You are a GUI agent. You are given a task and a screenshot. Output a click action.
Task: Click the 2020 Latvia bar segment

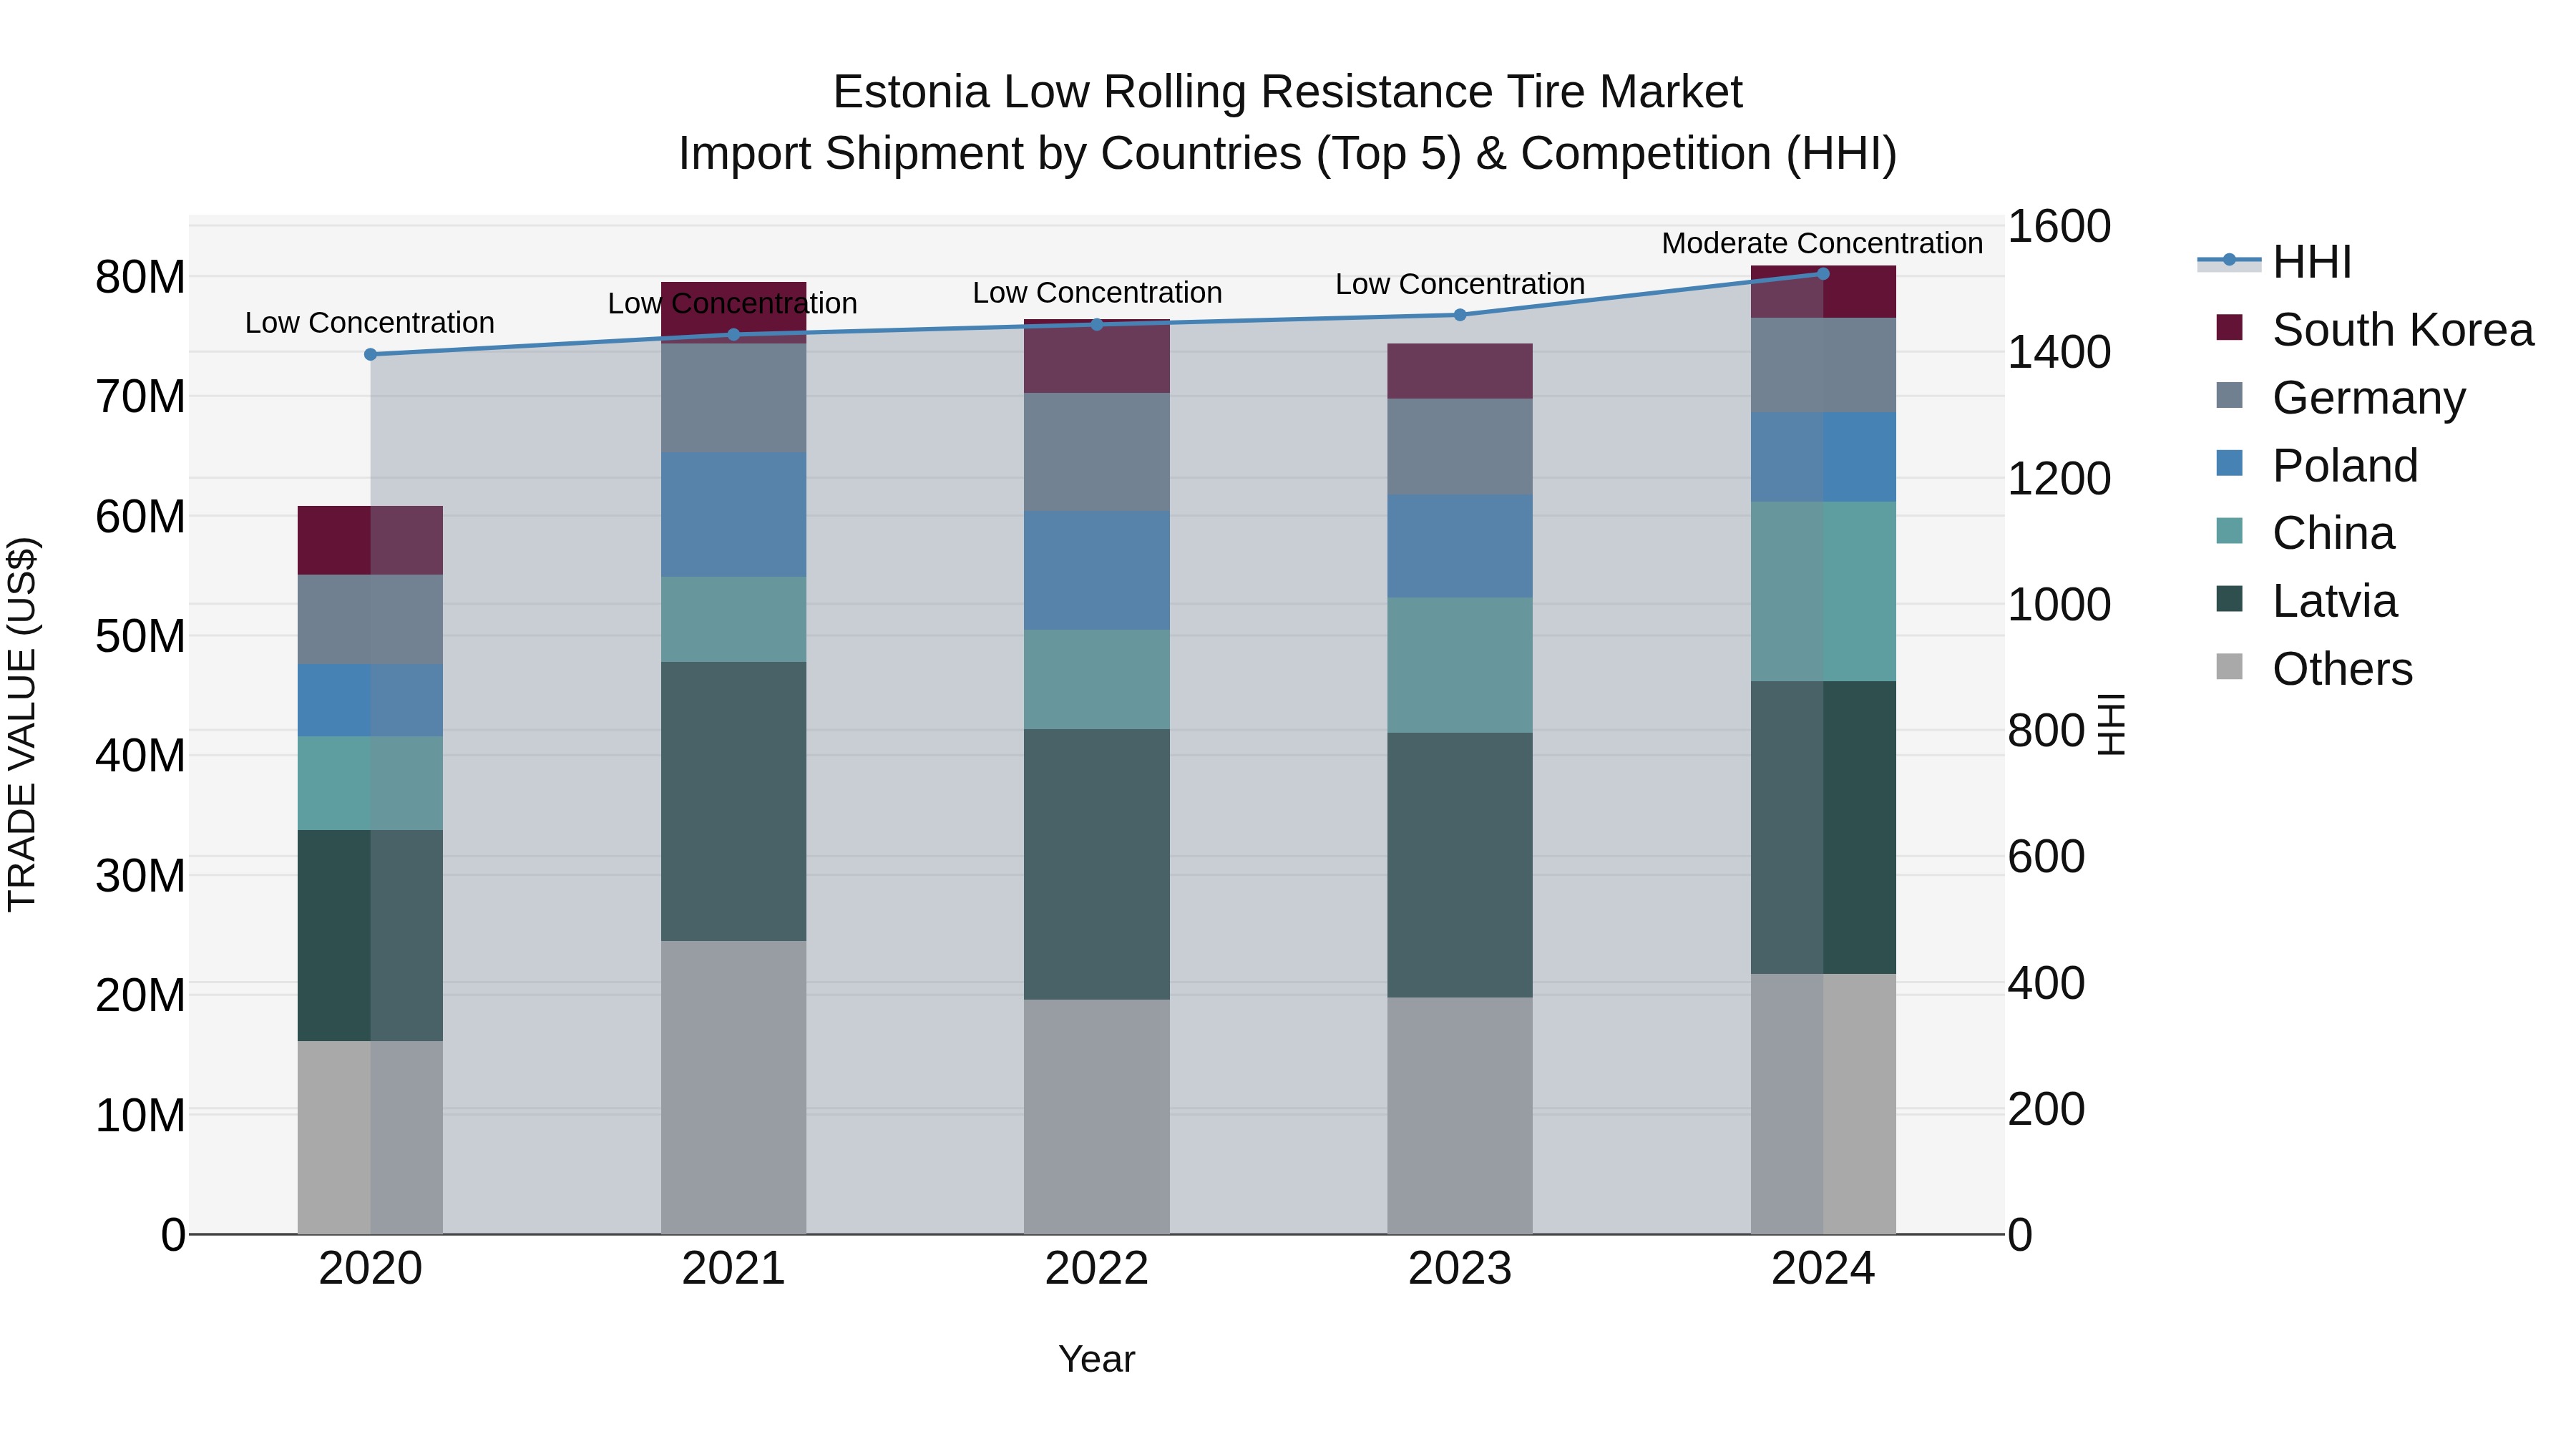coord(370,935)
